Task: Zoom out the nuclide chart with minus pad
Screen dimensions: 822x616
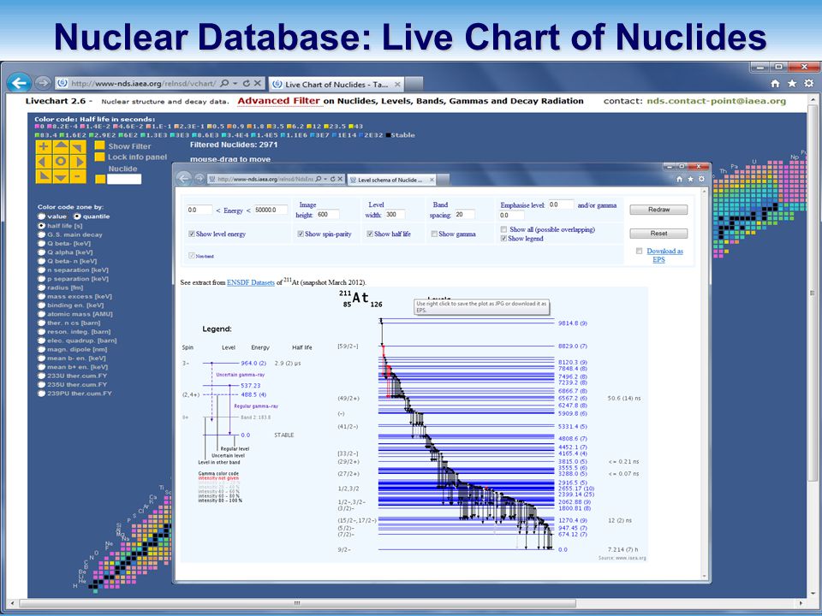Action: click(78, 176)
